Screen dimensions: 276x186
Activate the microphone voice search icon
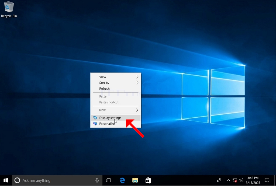click(97, 180)
